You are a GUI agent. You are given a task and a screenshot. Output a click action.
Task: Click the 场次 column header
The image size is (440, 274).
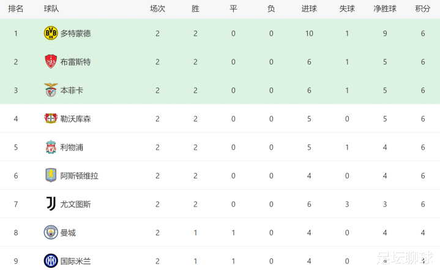pos(157,9)
